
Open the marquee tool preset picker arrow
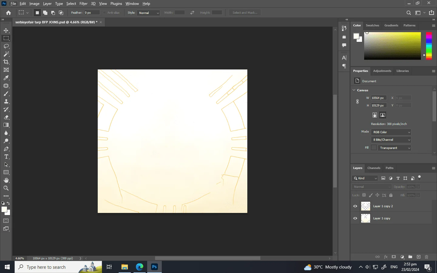coord(27,13)
